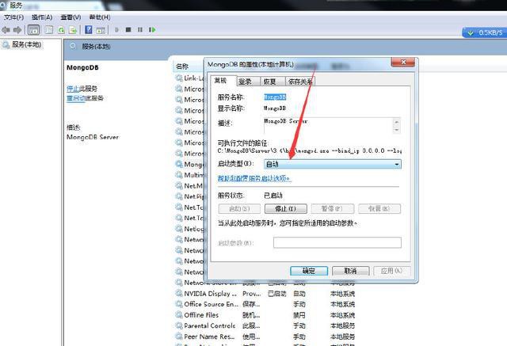Toggle the console tree show/hide icon

tap(33, 30)
